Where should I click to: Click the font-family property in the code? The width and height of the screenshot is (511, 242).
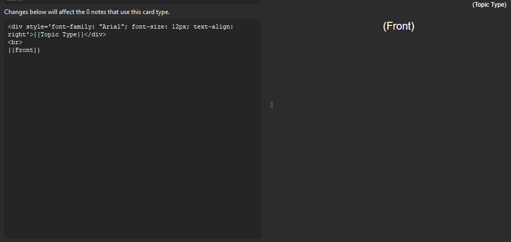click(73, 26)
